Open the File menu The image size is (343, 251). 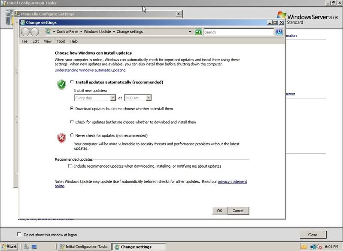pos(24,41)
